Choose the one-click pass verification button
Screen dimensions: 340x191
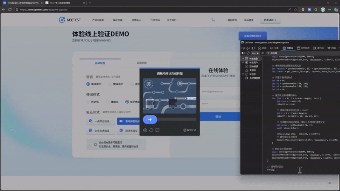tap(101, 121)
